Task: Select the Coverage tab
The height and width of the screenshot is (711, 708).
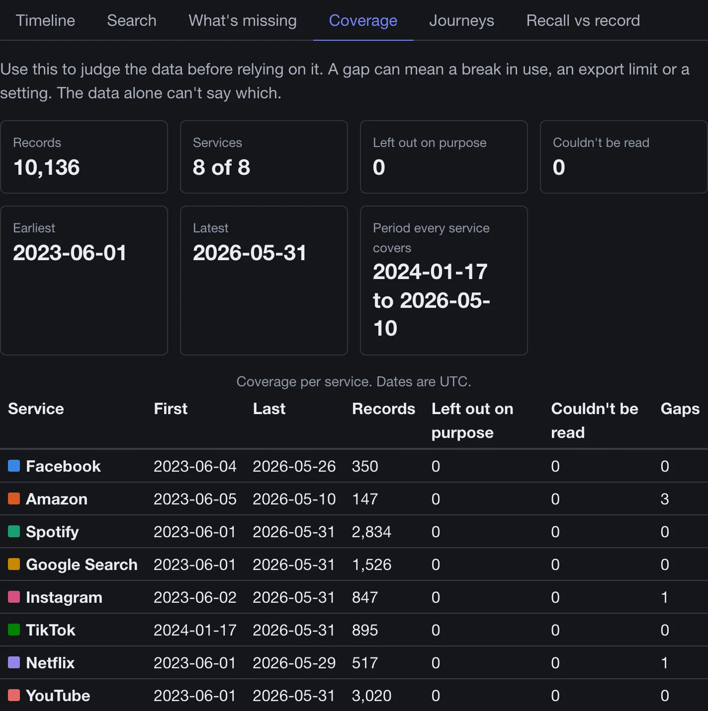Action: [363, 20]
